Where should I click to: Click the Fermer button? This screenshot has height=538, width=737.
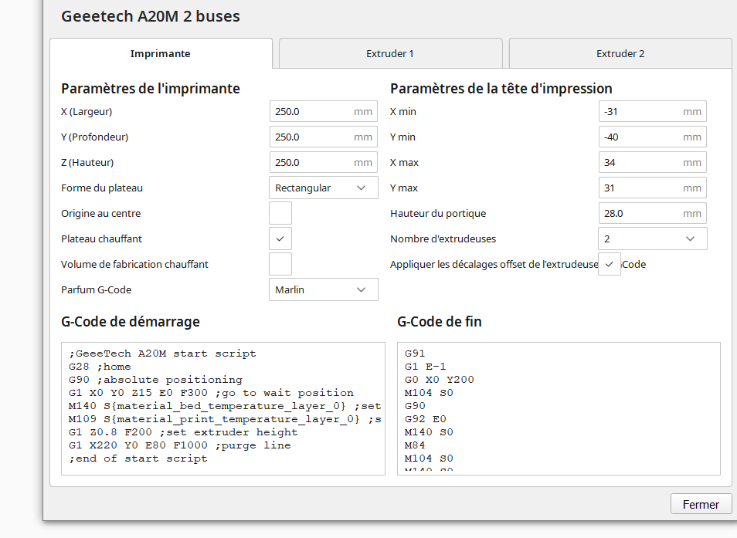click(701, 504)
